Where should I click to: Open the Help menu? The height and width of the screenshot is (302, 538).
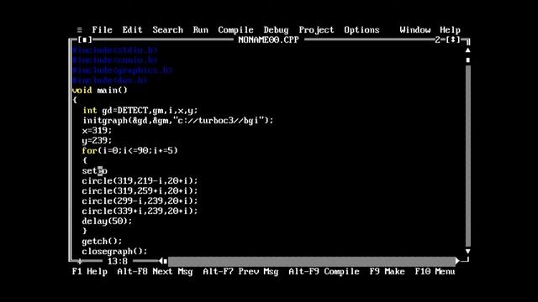450,30
